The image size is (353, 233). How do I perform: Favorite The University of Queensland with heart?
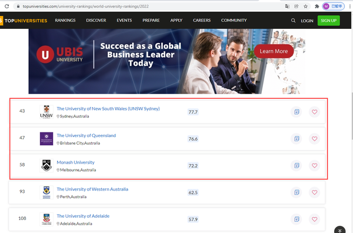point(315,139)
